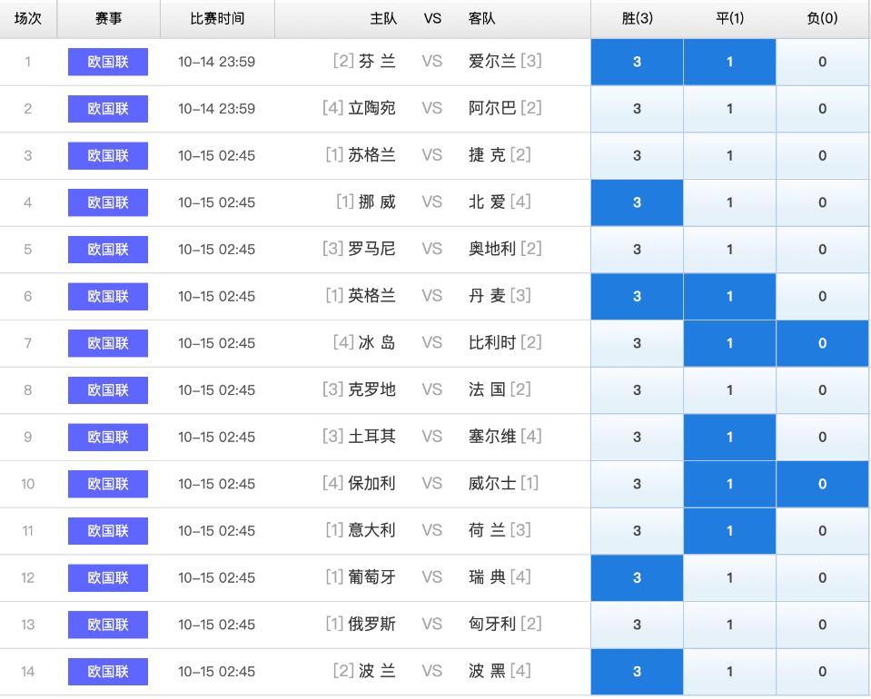Deselect loss (0) for match 7 冰岛 vs 比利时
The width and height of the screenshot is (871, 699).
822,343
